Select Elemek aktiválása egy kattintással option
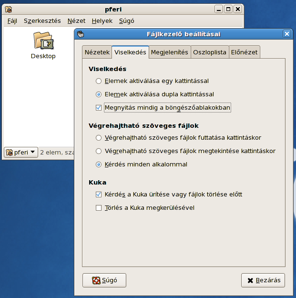The width and height of the screenshot is (296, 298). tap(99, 81)
